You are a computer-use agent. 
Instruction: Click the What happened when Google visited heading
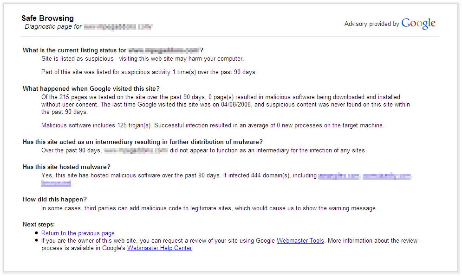(91, 89)
